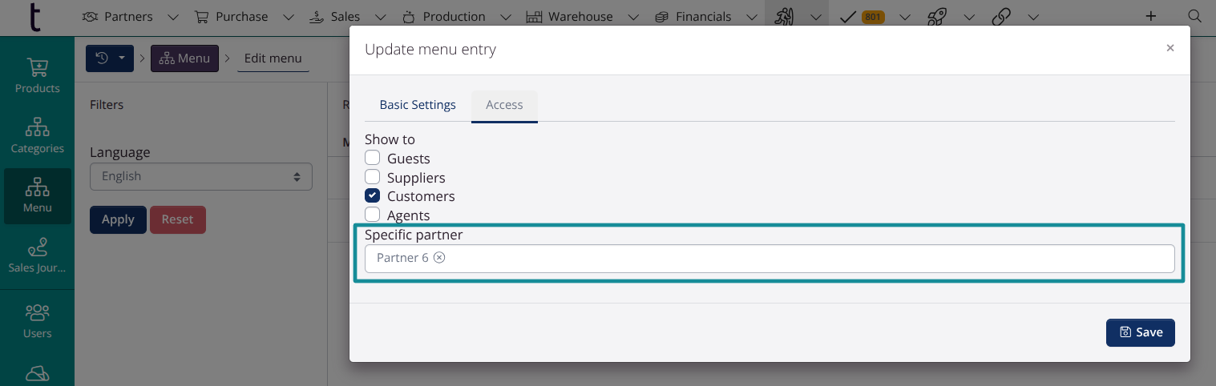The width and height of the screenshot is (1216, 386).
Task: Uncheck the Customers checkbox
Action: 373,196
